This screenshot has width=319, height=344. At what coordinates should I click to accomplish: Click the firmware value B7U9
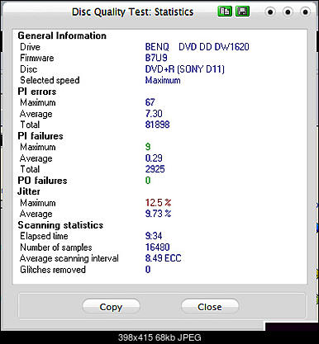[x=156, y=58]
